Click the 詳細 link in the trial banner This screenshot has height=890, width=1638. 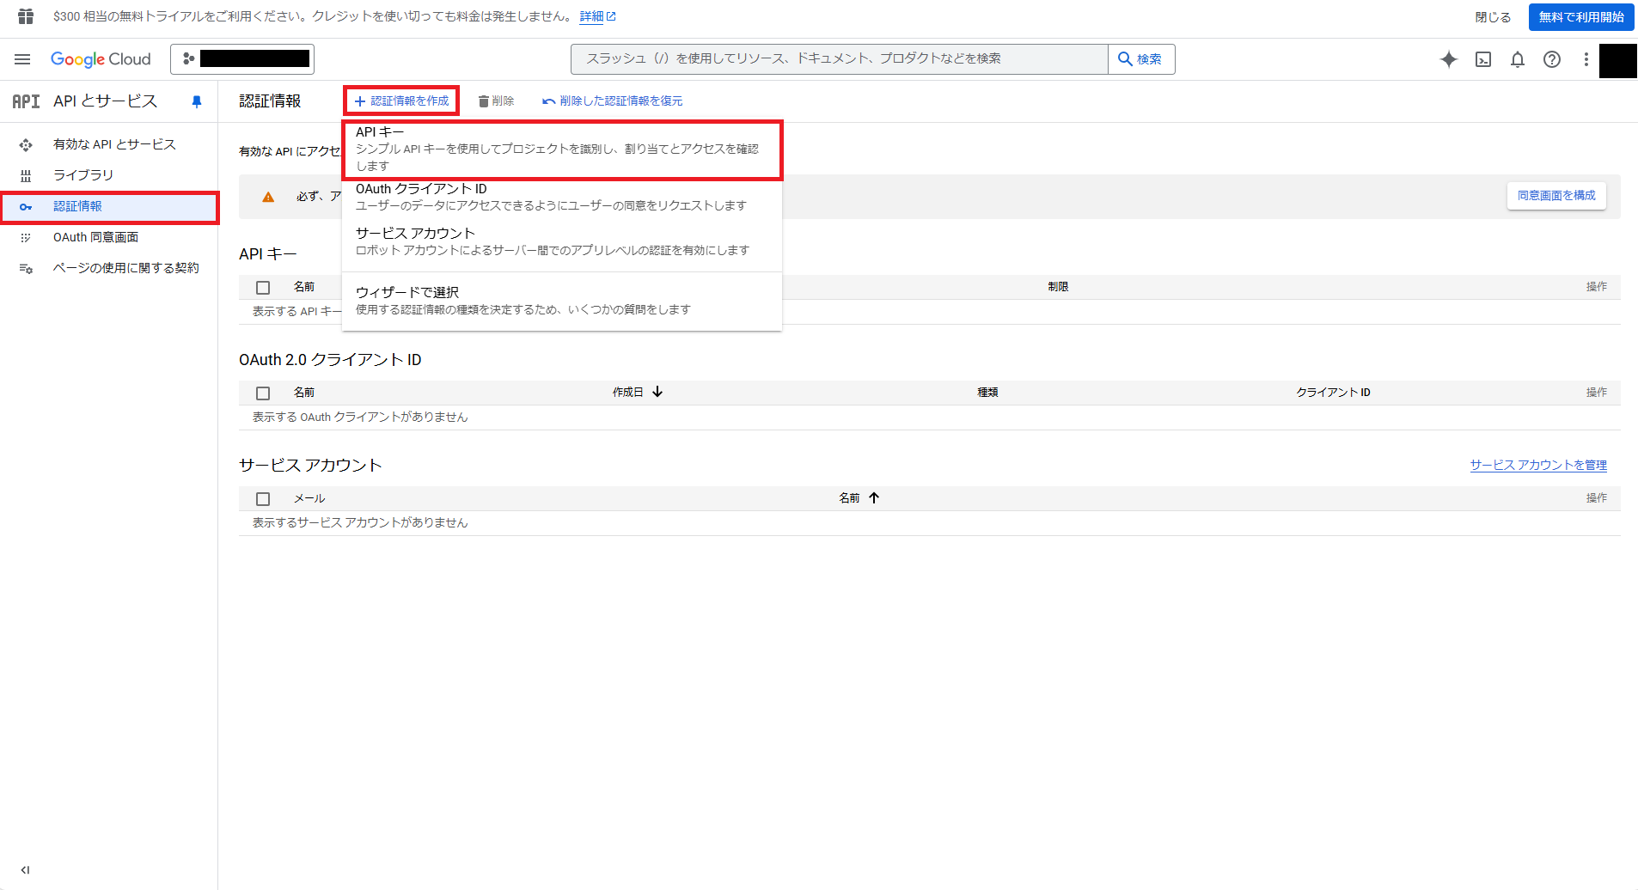pos(597,16)
